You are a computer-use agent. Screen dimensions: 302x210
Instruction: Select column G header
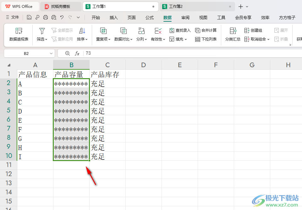(x=252, y=65)
